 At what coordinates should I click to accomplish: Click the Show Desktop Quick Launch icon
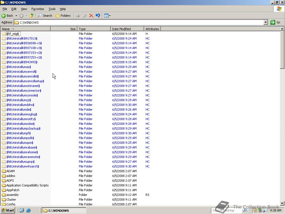pos(22,210)
